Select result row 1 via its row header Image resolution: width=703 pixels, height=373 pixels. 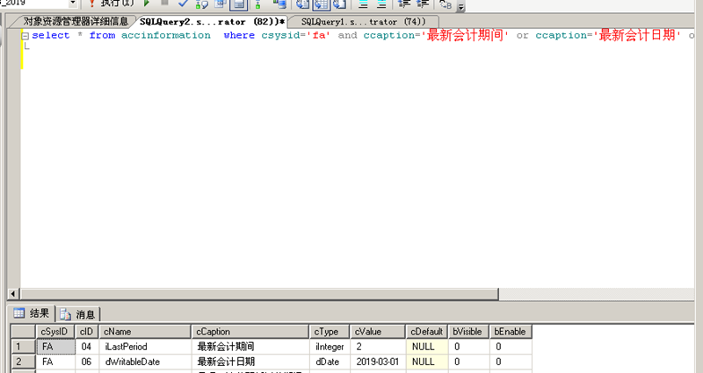[24, 347]
